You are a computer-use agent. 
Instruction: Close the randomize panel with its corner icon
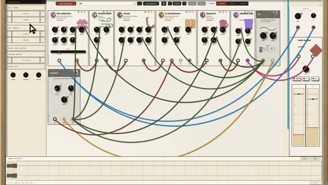[44, 2]
